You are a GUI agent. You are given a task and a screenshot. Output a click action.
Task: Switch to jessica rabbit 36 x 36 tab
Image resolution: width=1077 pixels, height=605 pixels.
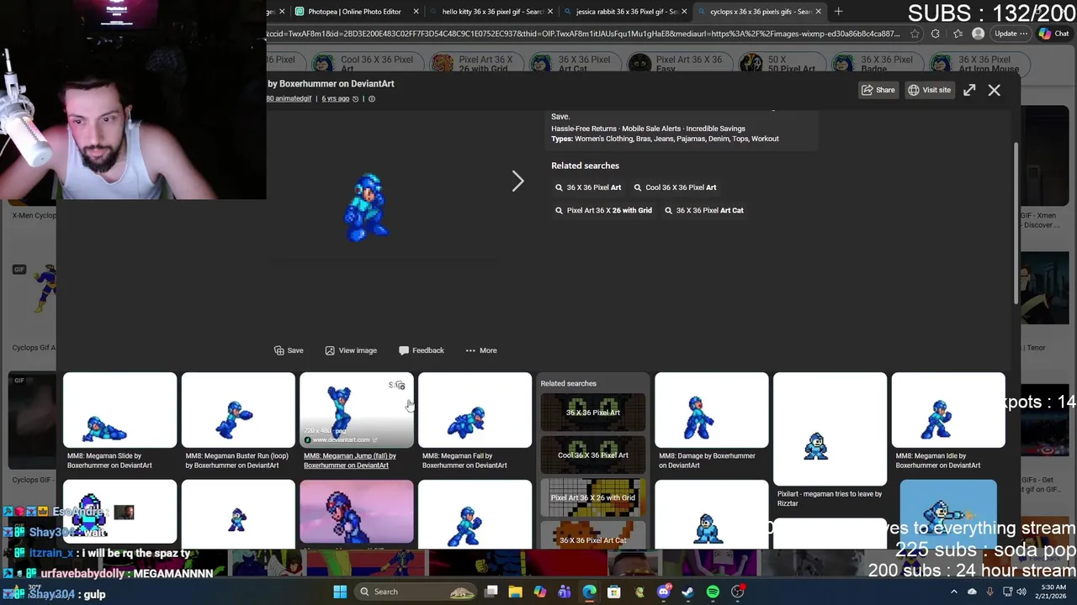(627, 12)
